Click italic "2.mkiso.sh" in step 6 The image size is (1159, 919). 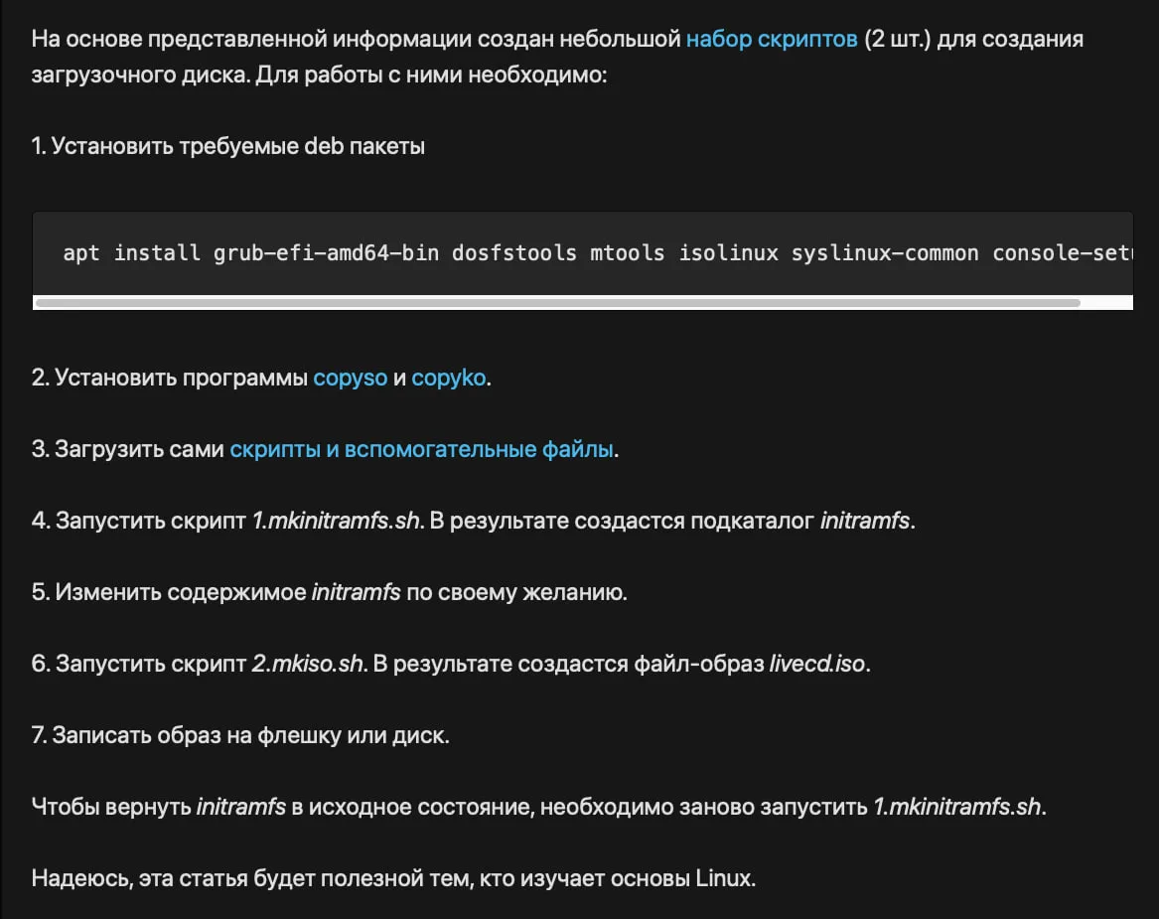307,664
